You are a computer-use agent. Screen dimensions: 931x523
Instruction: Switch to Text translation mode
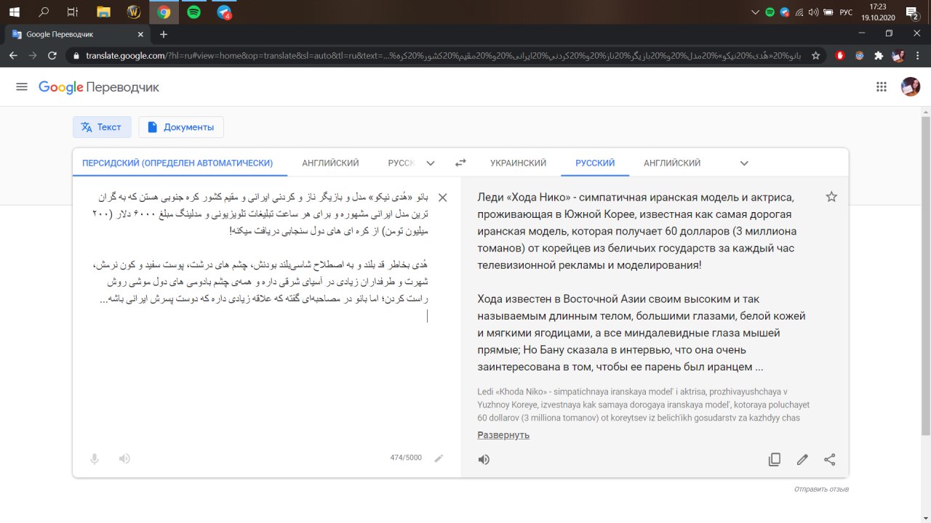[x=102, y=127]
